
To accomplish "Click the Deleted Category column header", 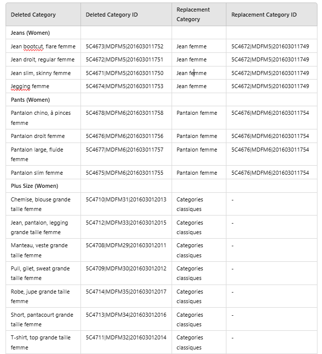I will tap(33, 15).
